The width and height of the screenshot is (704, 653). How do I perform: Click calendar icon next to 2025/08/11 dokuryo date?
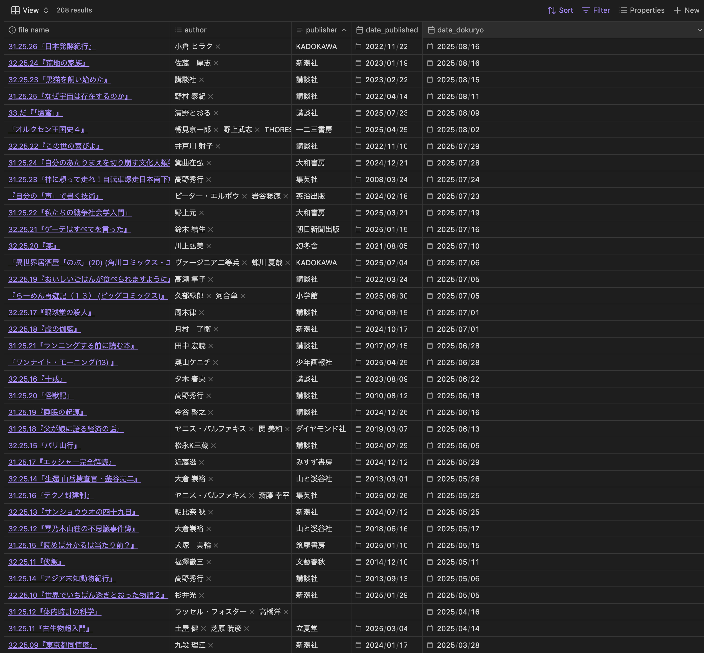(430, 96)
